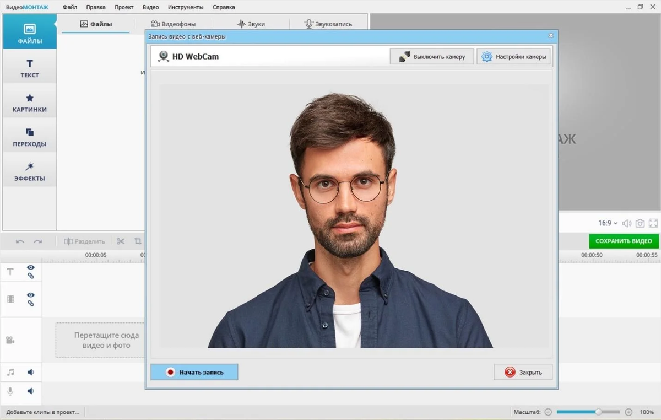Screen dimensions: 661x420
Task: Click the СОХРАНИТЬ ВИДЕО button
Action: [624, 241]
